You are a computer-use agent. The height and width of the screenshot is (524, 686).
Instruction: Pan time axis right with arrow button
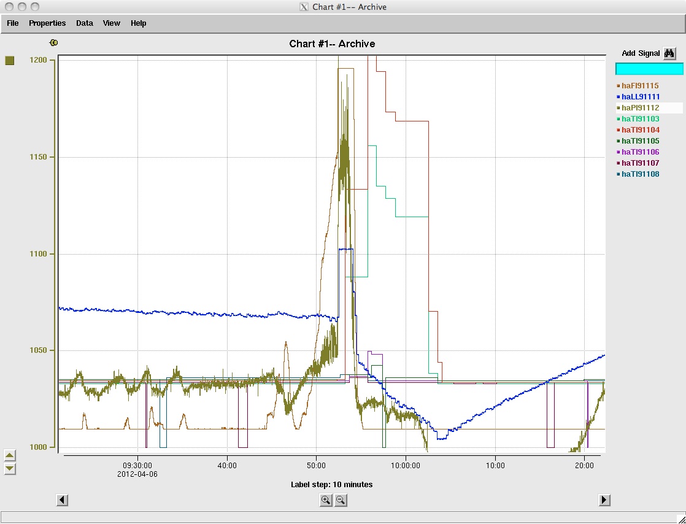tap(604, 500)
